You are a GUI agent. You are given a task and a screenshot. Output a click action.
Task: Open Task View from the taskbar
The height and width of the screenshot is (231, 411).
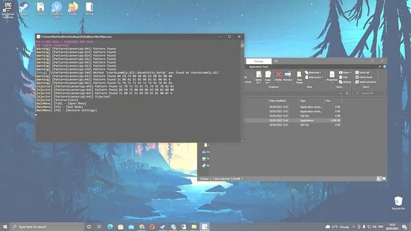[x=100, y=227]
